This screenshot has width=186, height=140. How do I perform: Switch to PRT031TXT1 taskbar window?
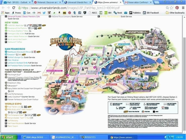coord(94,137)
